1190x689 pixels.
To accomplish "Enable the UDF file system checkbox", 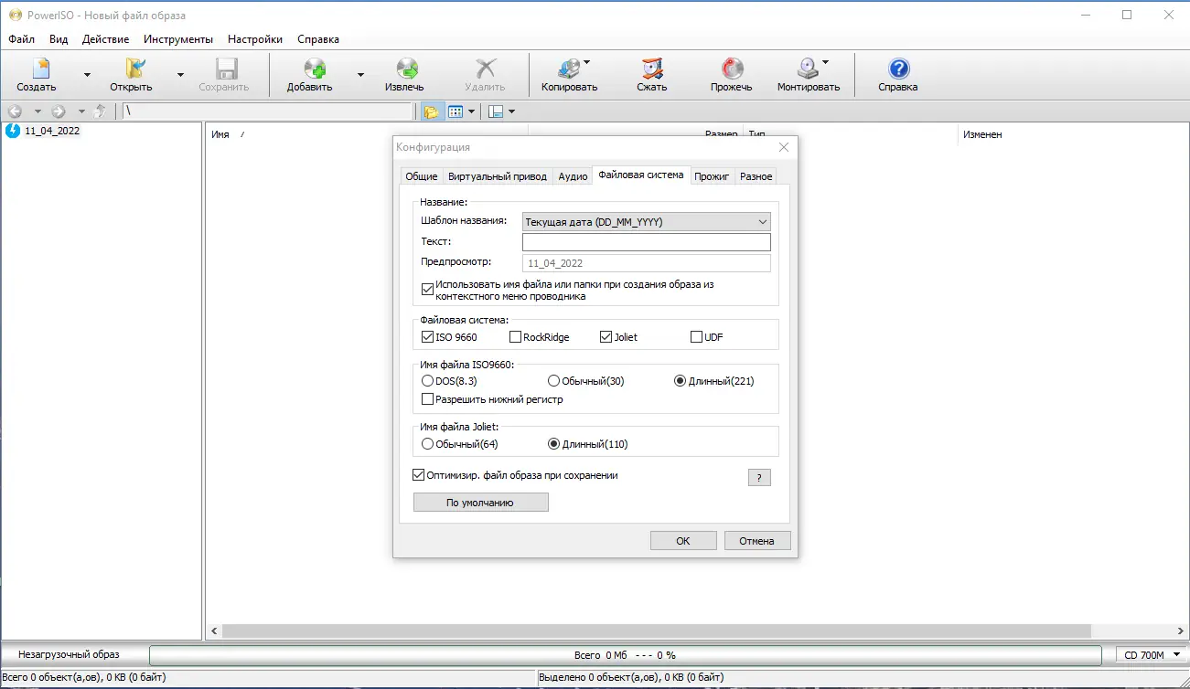I will [697, 337].
